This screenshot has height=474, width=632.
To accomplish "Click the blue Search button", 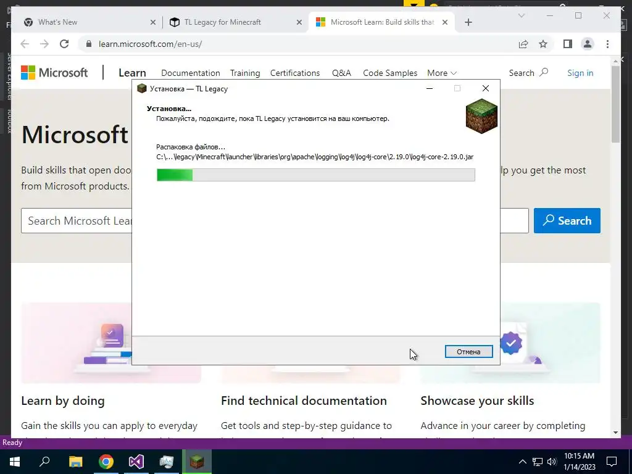I will coord(567,220).
